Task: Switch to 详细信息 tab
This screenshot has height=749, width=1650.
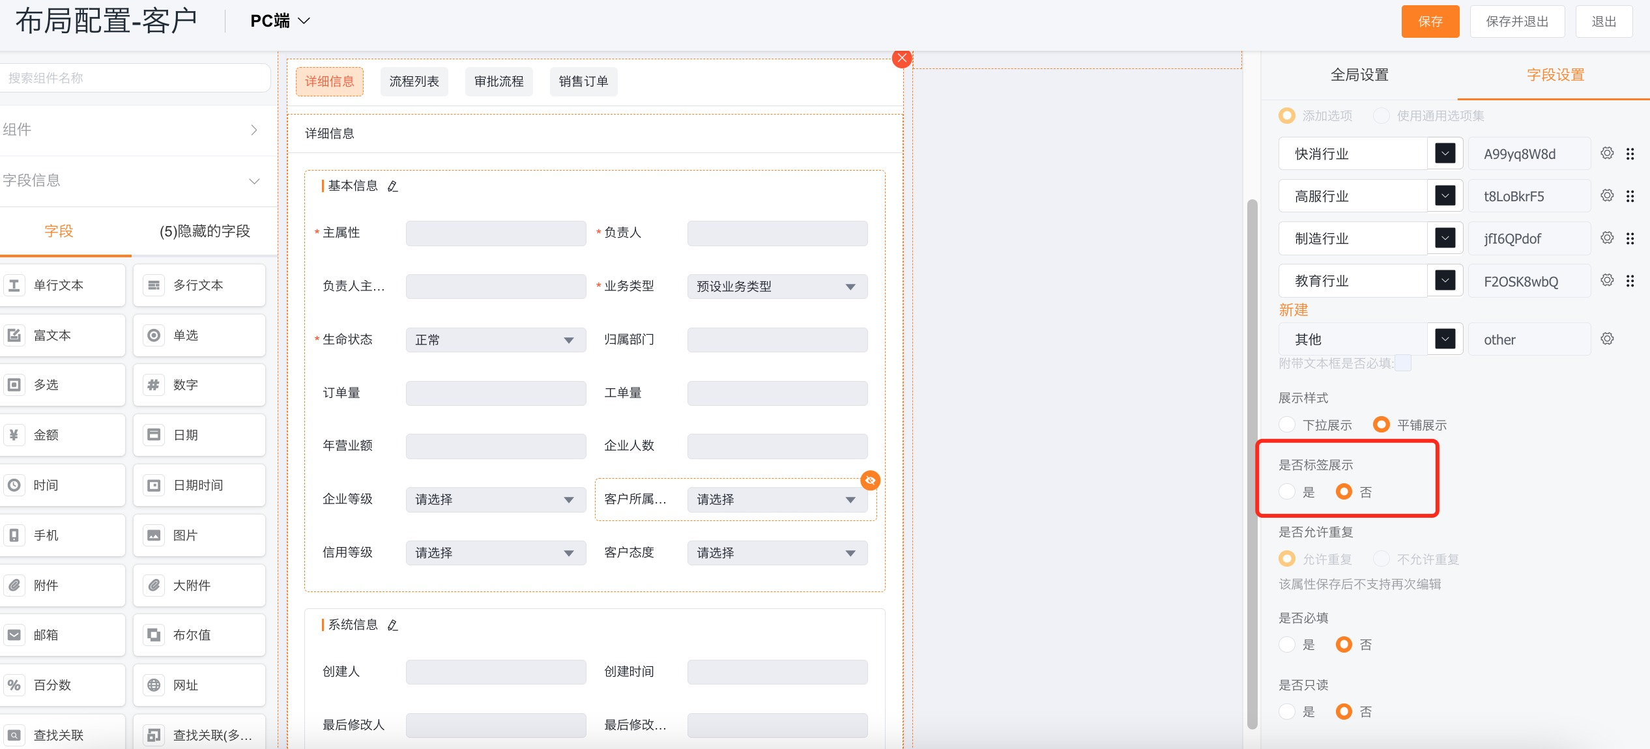Action: point(330,81)
